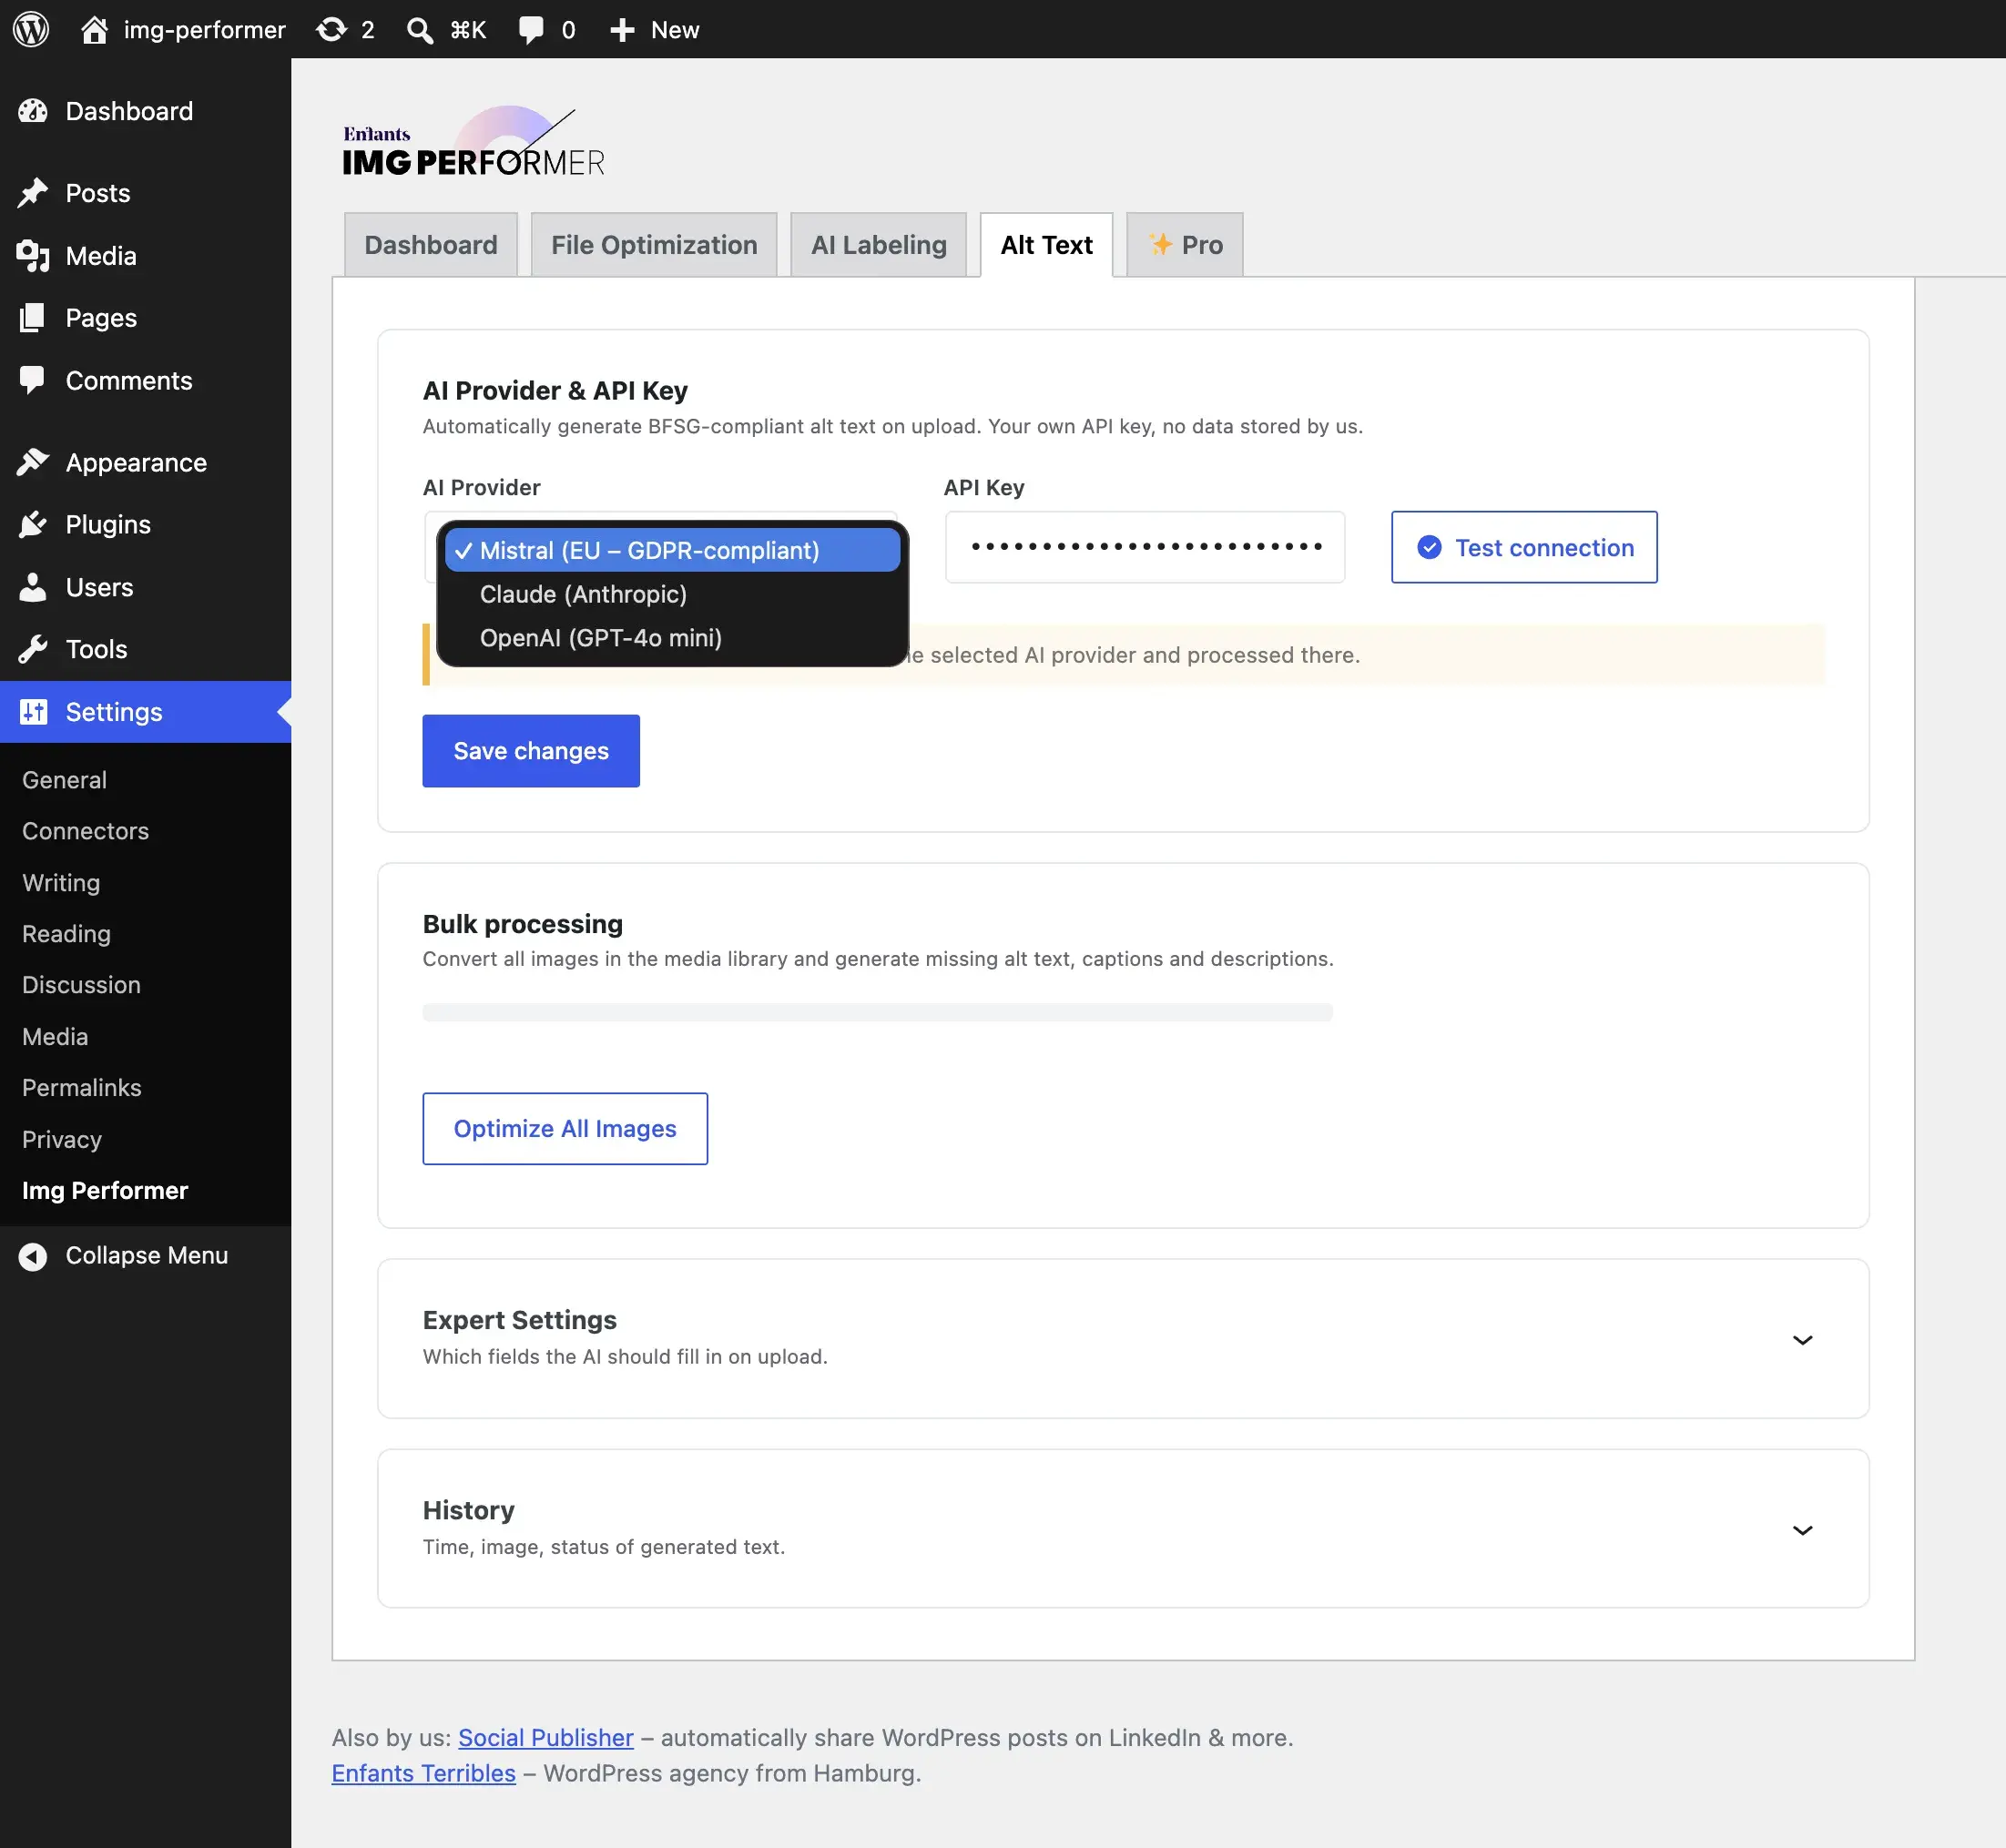Click the Settings sliders icon
The image size is (2006, 1848).
(x=33, y=712)
